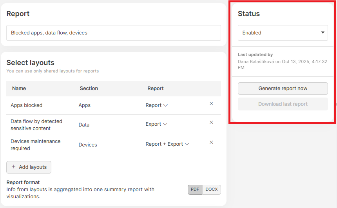
Task: Remove the Apps blocked layout row
Action: pos(211,104)
